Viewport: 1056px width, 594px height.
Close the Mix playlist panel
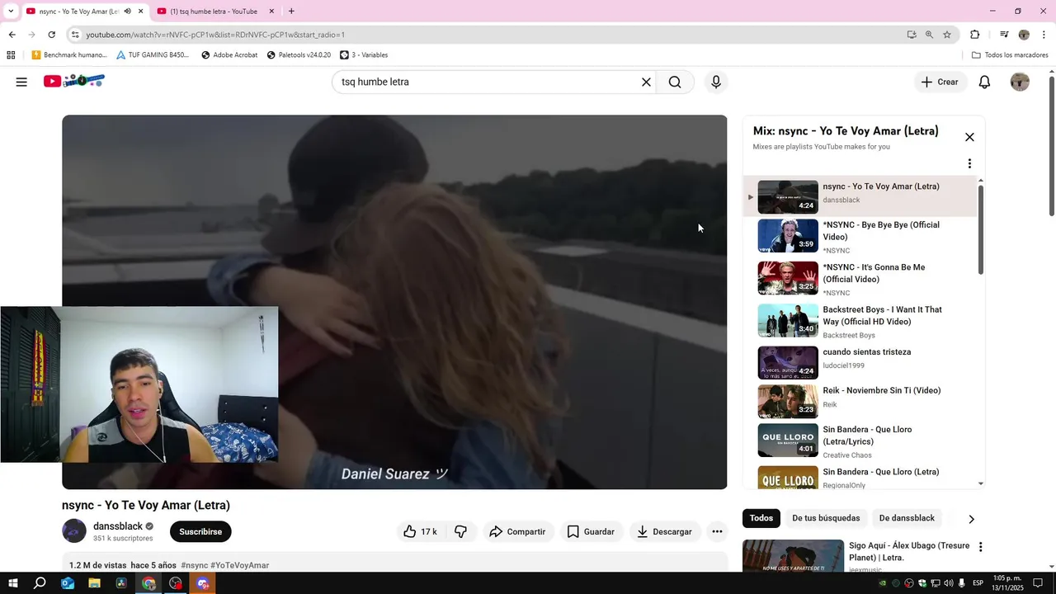(x=969, y=137)
